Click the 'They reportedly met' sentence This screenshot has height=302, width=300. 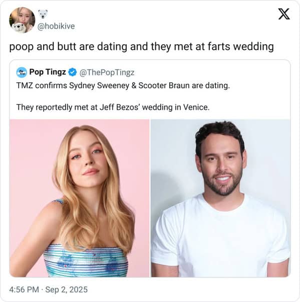(113, 107)
